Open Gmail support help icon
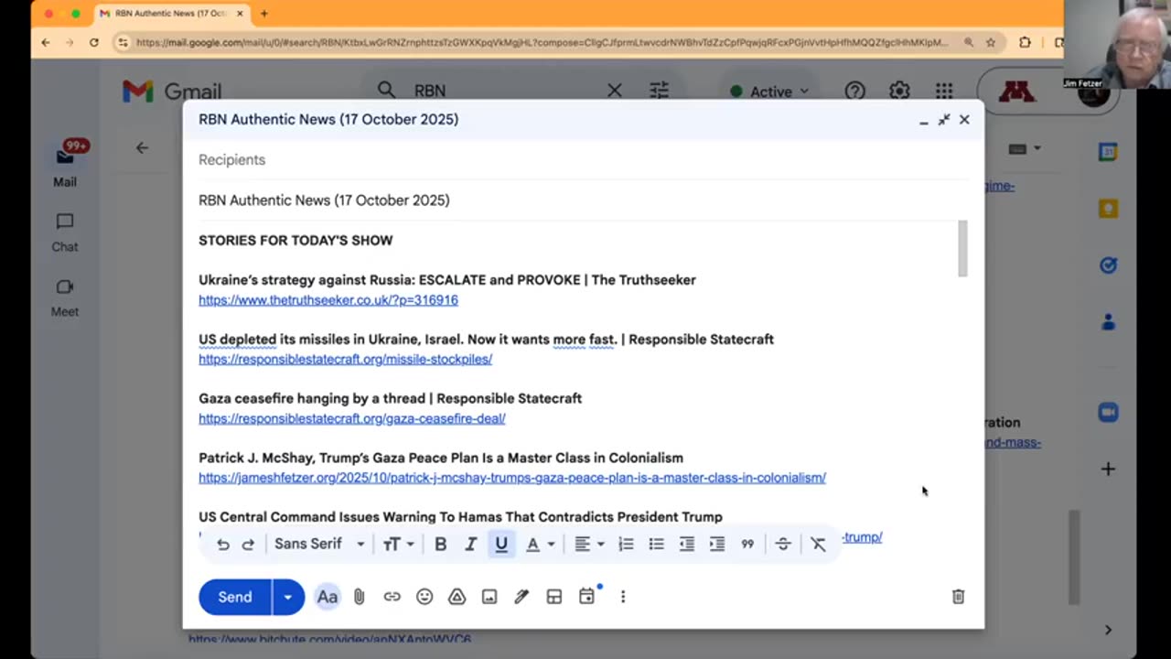 click(x=854, y=91)
